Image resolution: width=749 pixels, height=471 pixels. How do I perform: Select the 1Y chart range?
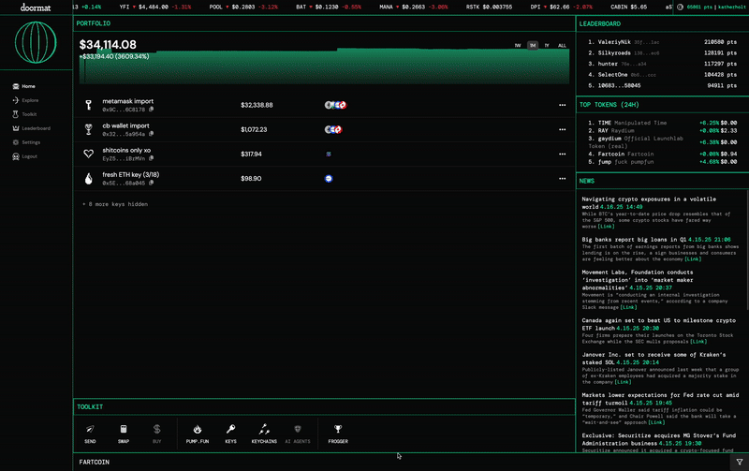pyautogui.click(x=547, y=45)
